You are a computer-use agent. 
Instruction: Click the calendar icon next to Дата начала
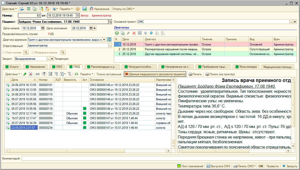[x=43, y=28]
